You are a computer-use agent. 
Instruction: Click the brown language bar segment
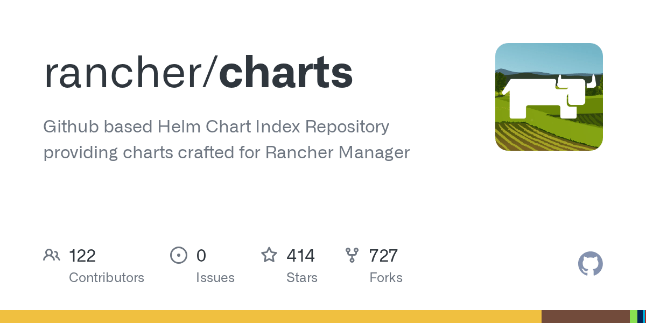(586, 317)
